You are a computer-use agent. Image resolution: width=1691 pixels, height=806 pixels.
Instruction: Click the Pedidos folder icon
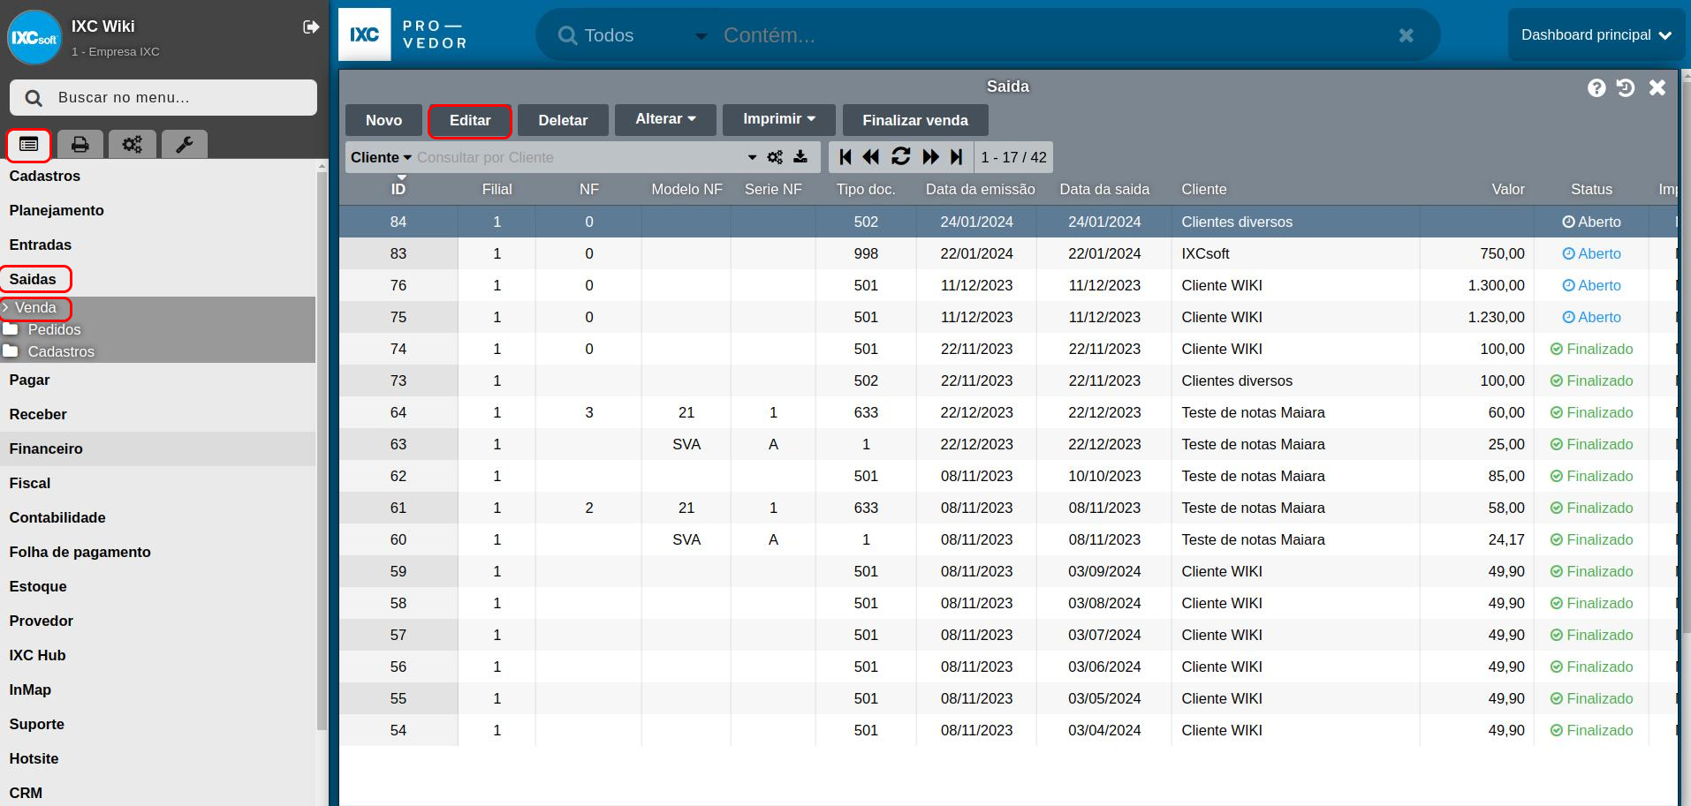(x=11, y=329)
